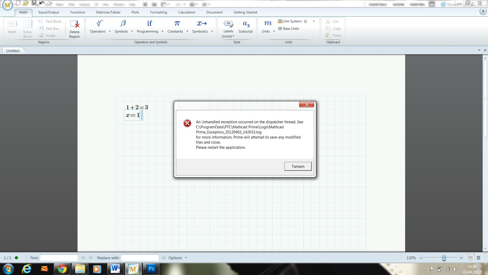Click the zoom slider handle
This screenshot has width=488, height=275.
coord(444,258)
